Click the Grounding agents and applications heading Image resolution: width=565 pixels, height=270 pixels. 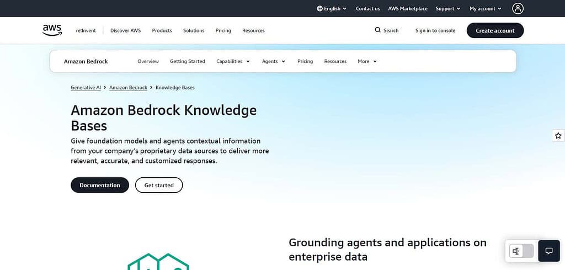387,250
